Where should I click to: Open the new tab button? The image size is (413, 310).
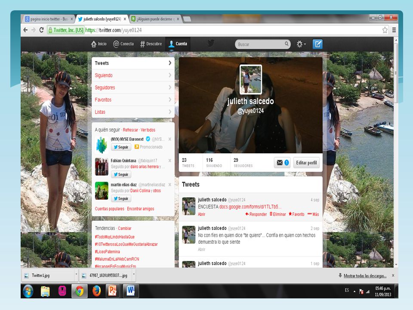pyautogui.click(x=187, y=19)
